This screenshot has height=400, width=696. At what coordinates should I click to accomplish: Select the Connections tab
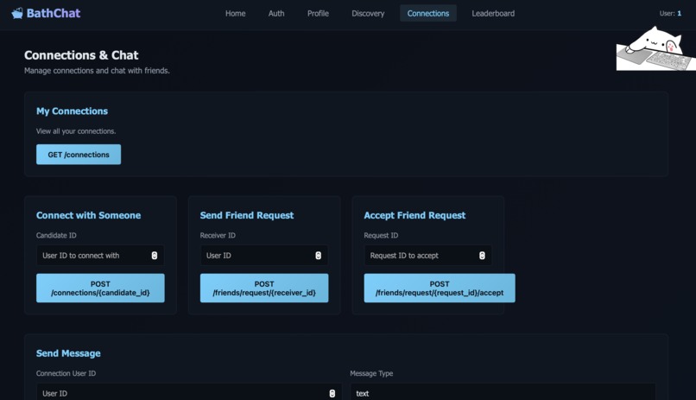pyautogui.click(x=428, y=13)
